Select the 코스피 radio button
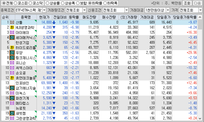 click(15, 3)
